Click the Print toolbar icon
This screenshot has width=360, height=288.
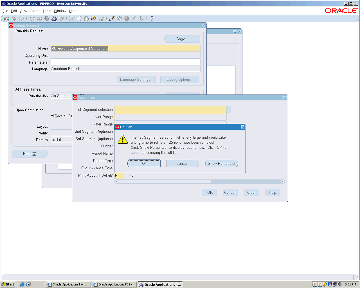pos(54,19)
